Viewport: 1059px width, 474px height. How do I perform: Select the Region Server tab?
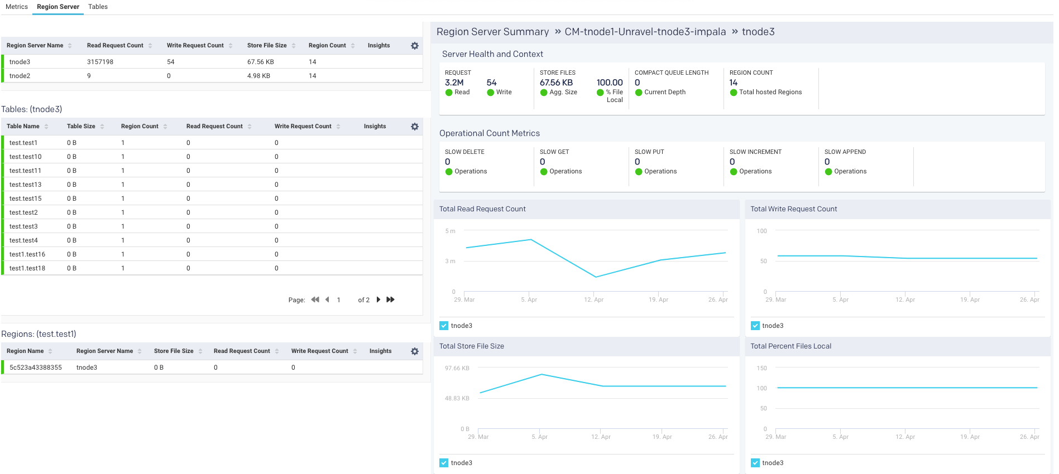click(58, 7)
